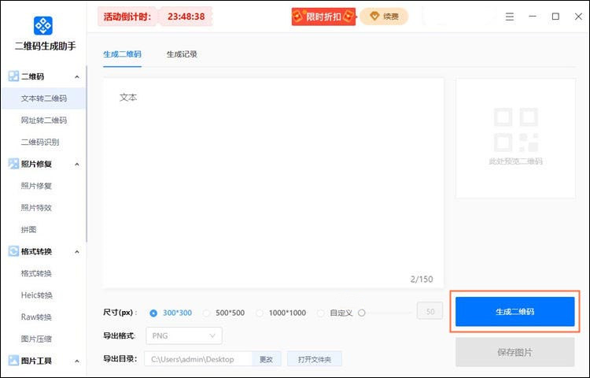Click the 生成二维码 blue button
590x378 pixels.
514,311
